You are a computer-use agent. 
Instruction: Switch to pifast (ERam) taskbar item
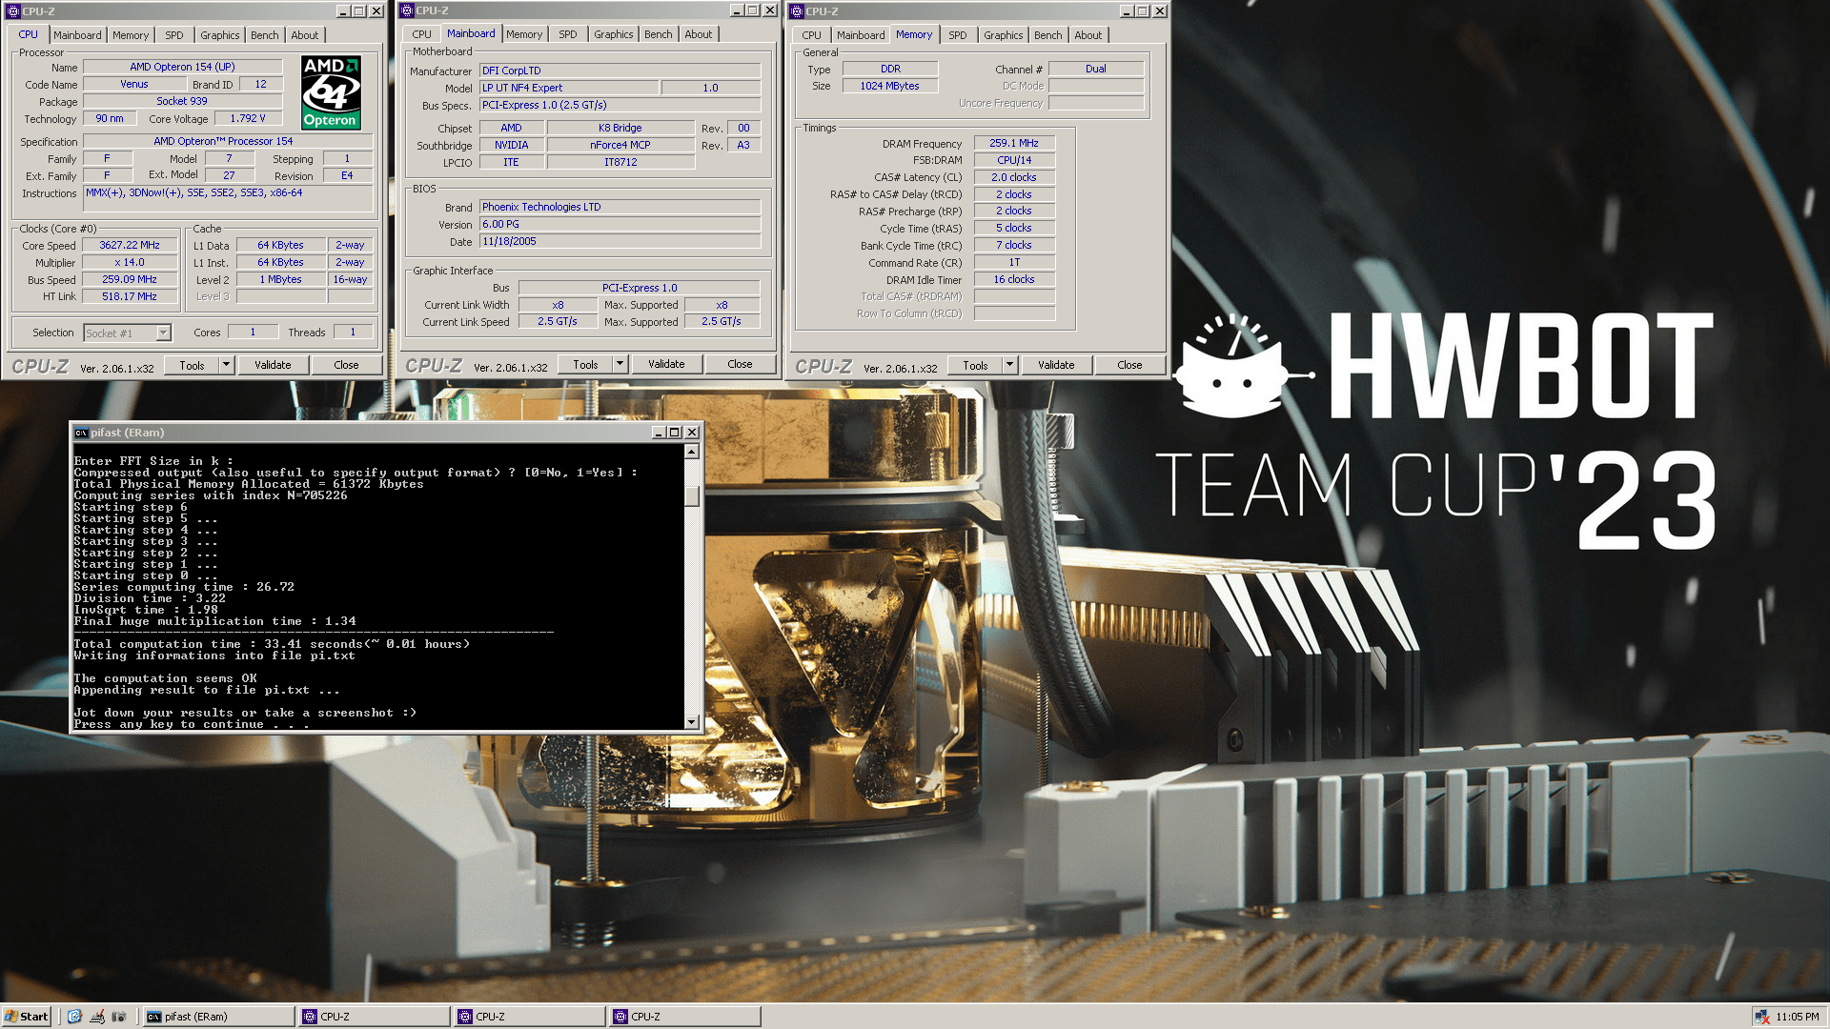click(217, 1017)
